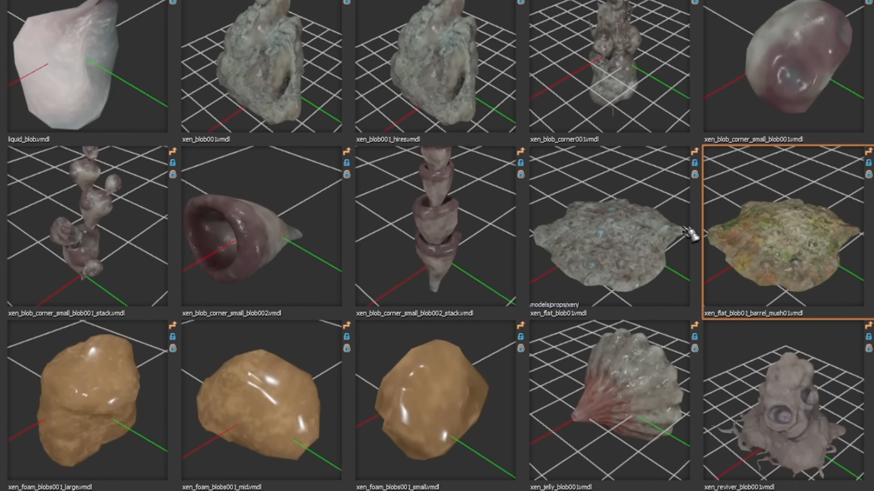This screenshot has width=874, height=491.
Task: Click blue lock icon beside xen_blob_corner_small_blob002_stack thumbnail
Action: point(521,163)
